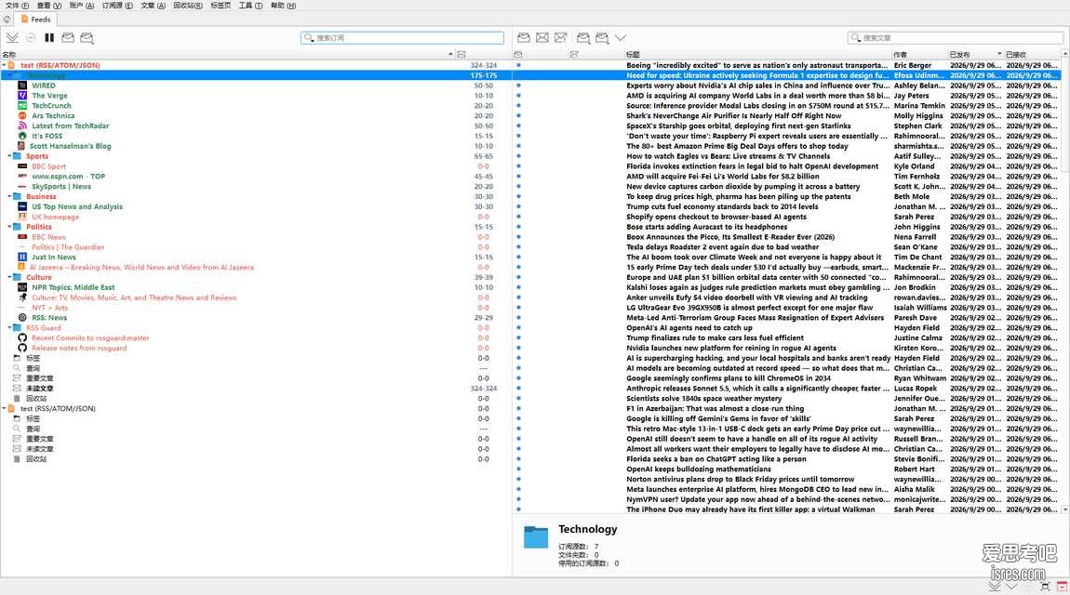Select the Scott Hanselman's Blog feed

click(x=70, y=146)
